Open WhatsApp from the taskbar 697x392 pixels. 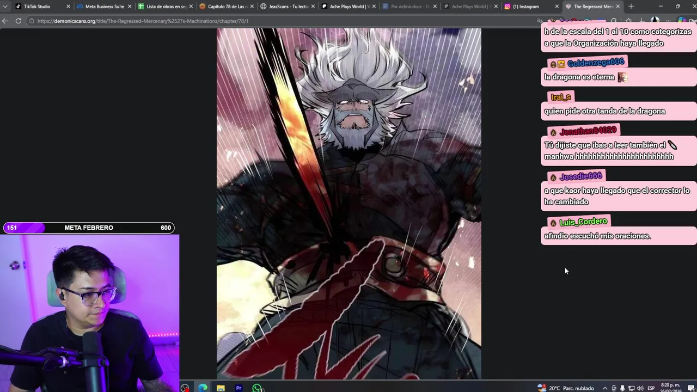(257, 388)
